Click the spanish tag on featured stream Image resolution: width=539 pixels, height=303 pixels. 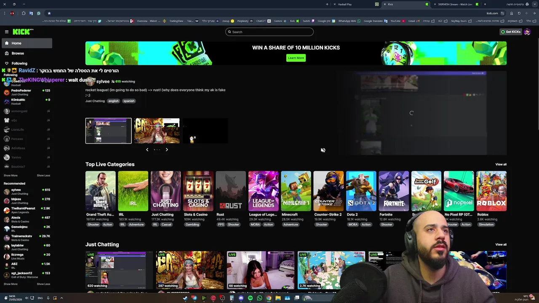click(x=129, y=101)
